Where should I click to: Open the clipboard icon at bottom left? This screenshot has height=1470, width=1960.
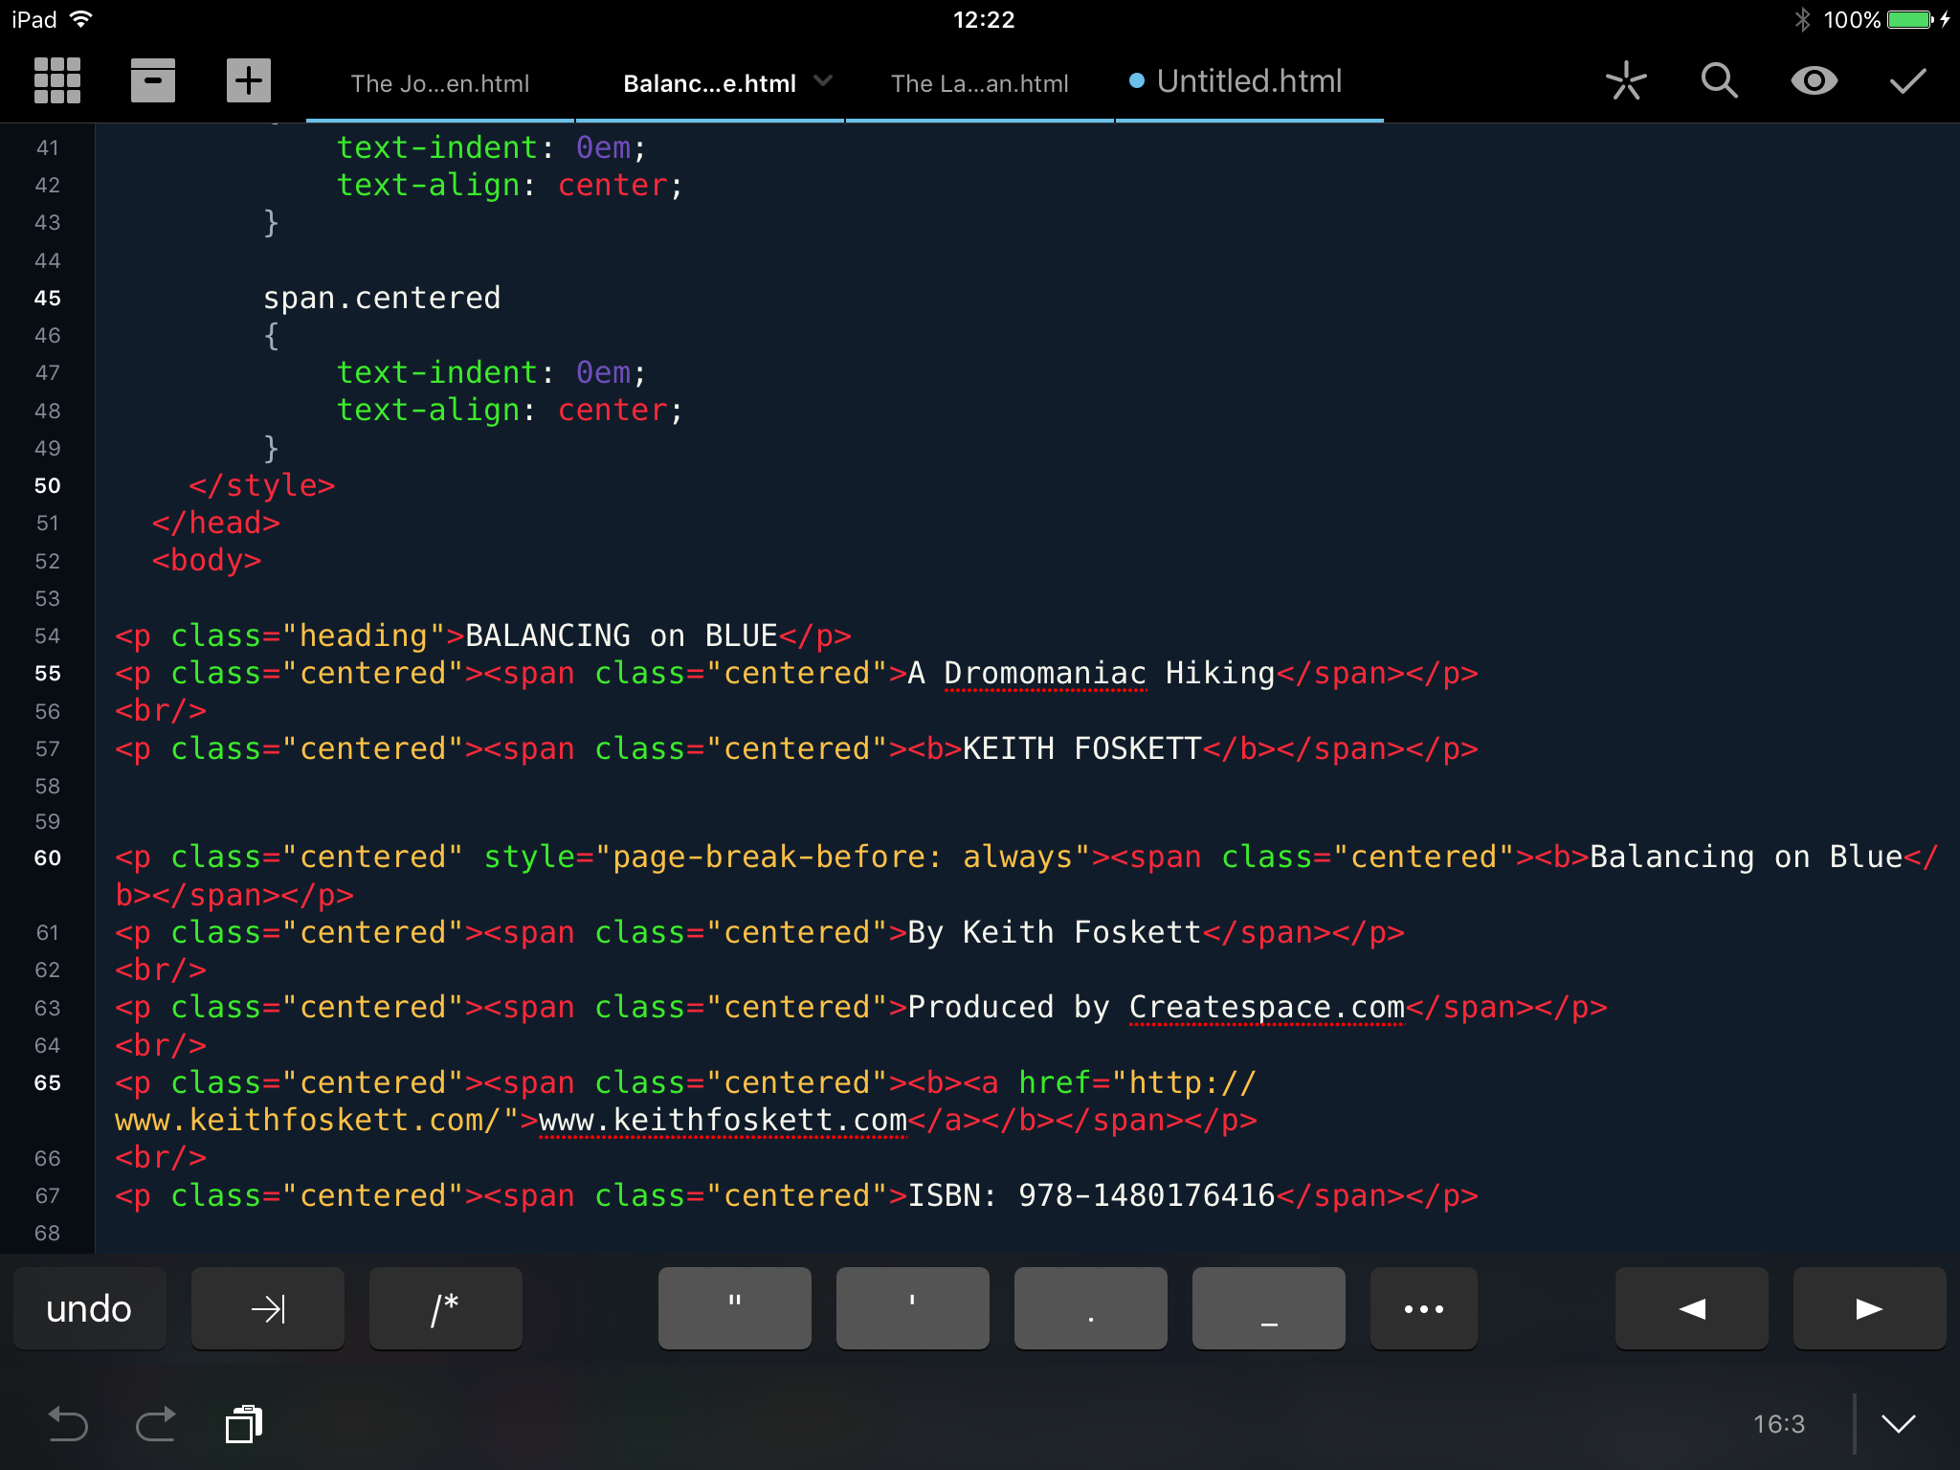(x=244, y=1423)
